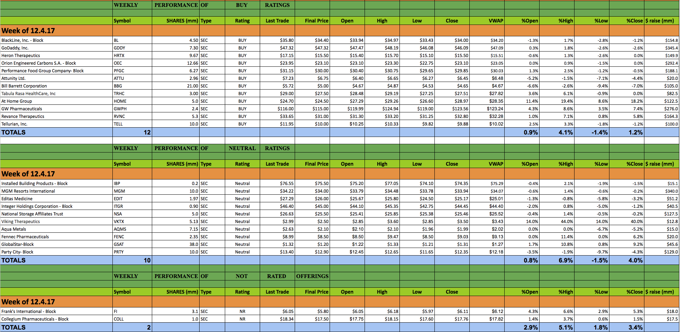Click Buy ratings %High total 4.1%
The width and height of the screenshot is (680, 332).
(x=557, y=132)
